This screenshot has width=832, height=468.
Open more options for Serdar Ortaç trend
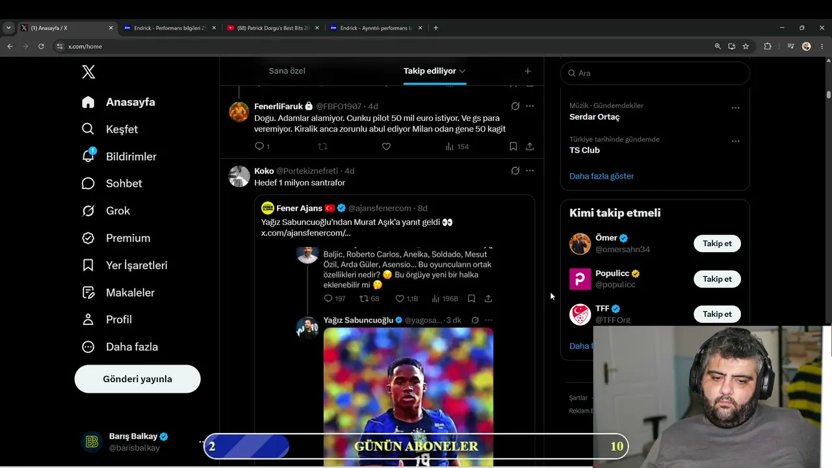click(x=735, y=107)
